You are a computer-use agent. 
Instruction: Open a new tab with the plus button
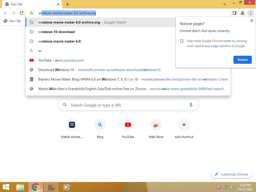(x=67, y=4)
